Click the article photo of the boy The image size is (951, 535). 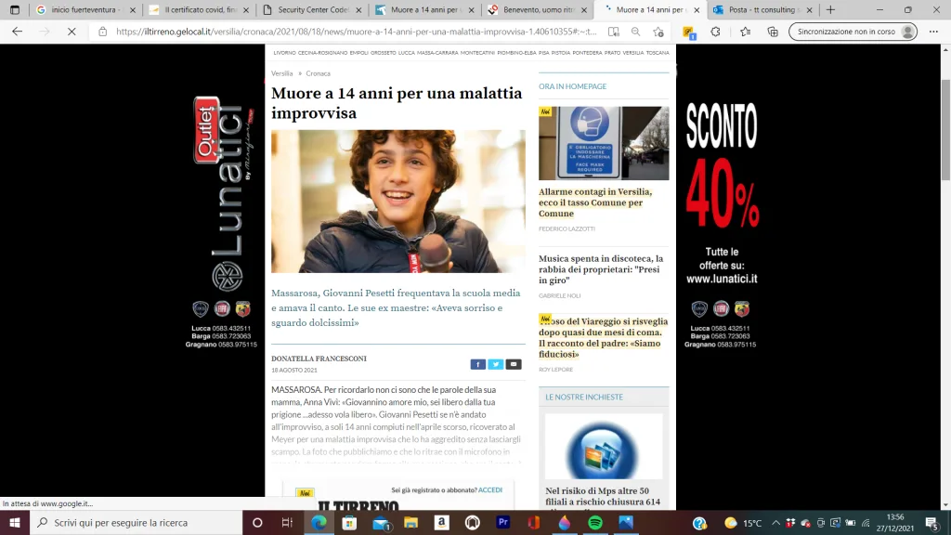point(398,202)
